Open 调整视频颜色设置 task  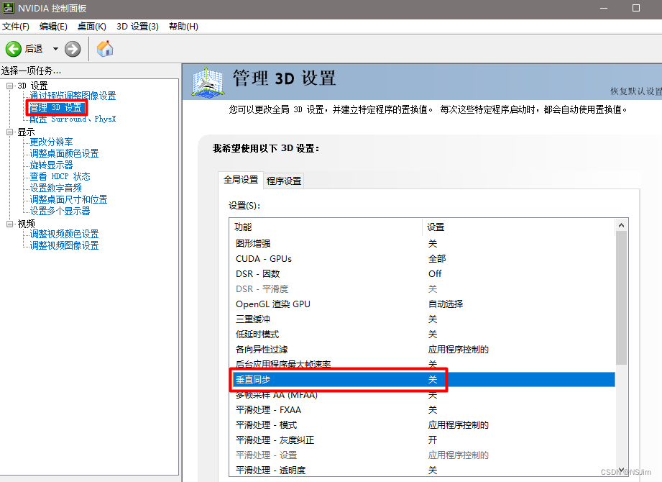pyautogui.click(x=64, y=234)
